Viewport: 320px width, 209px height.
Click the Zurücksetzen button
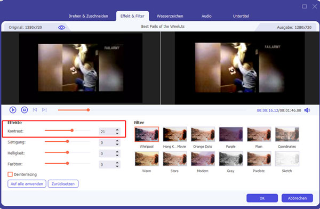coord(63,184)
